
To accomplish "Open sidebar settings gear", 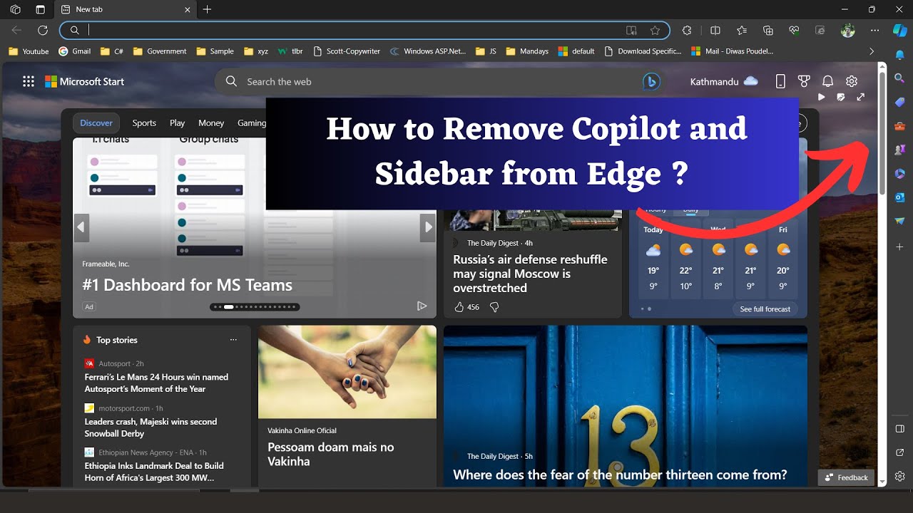I will (899, 476).
